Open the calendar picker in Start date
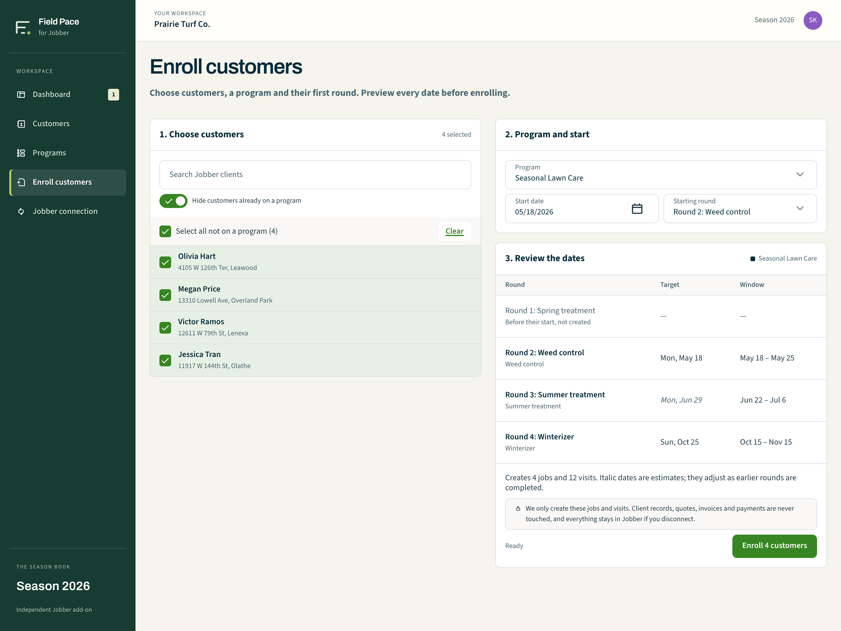The height and width of the screenshot is (631, 841). (x=637, y=208)
